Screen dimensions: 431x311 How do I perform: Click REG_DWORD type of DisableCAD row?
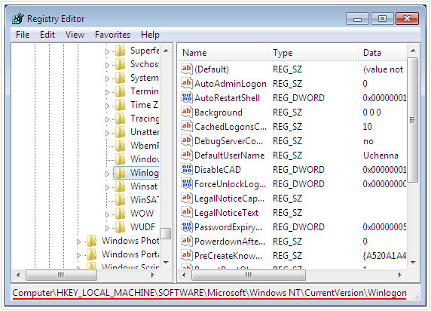298,170
